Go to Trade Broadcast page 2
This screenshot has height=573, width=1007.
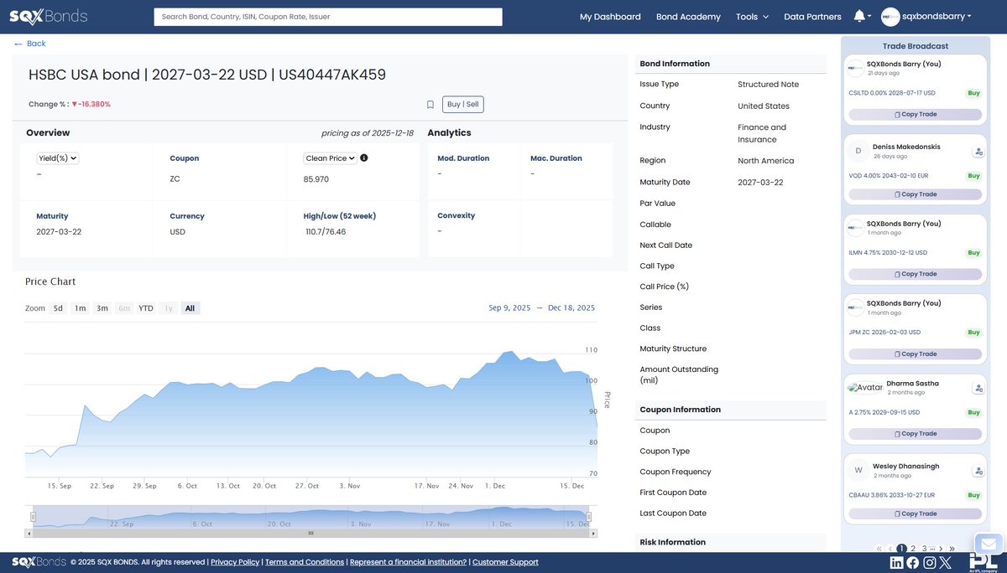click(x=913, y=549)
